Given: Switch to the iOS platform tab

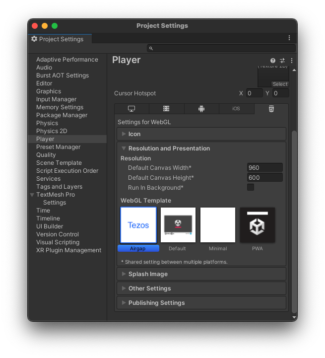Looking at the screenshot, I should 236,109.
